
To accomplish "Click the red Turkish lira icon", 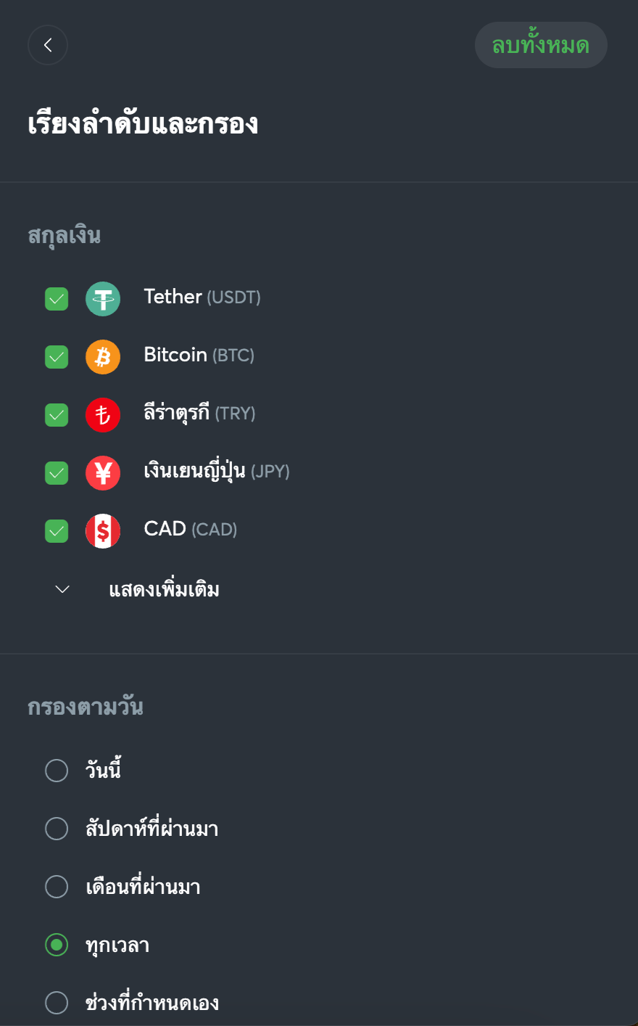I will point(103,414).
